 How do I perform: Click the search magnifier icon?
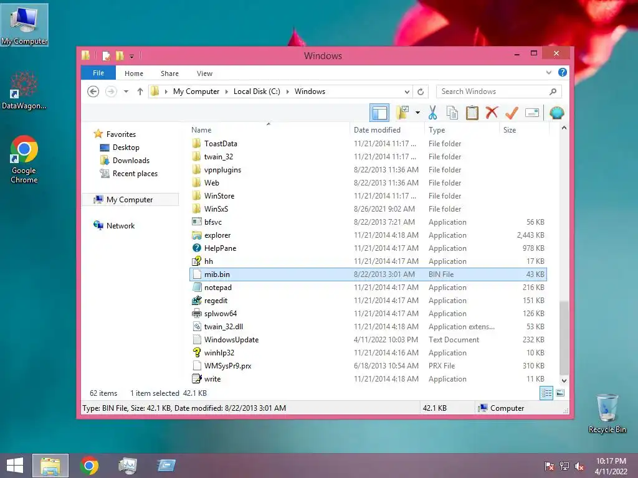click(x=553, y=91)
